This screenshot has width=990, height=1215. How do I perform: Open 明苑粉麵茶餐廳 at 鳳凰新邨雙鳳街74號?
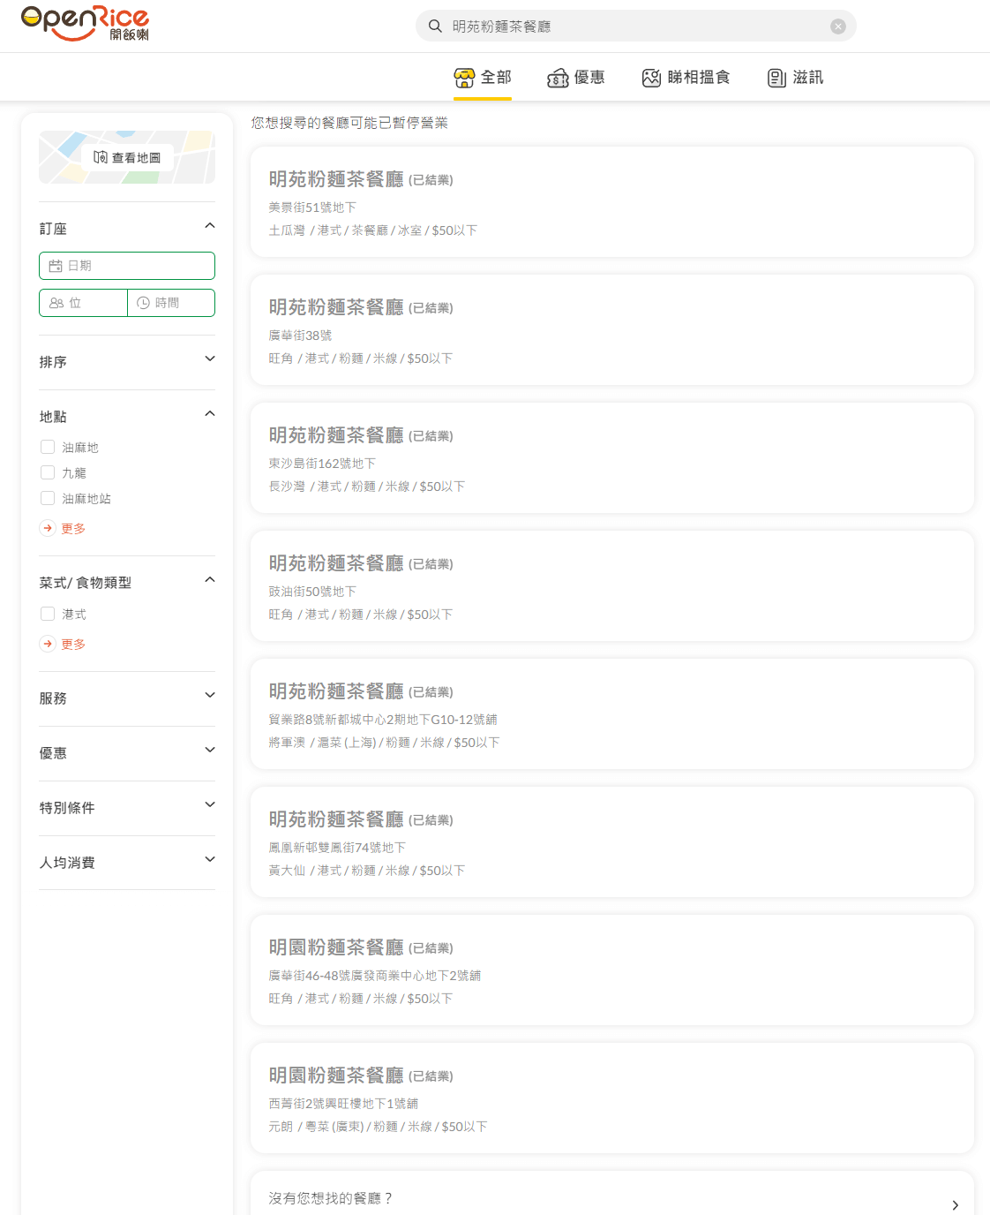[x=612, y=842]
